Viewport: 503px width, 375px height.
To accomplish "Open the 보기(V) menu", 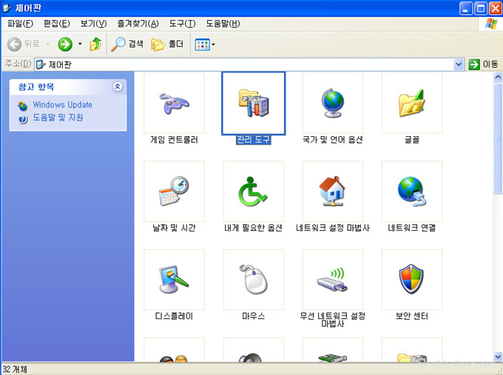I will (93, 24).
